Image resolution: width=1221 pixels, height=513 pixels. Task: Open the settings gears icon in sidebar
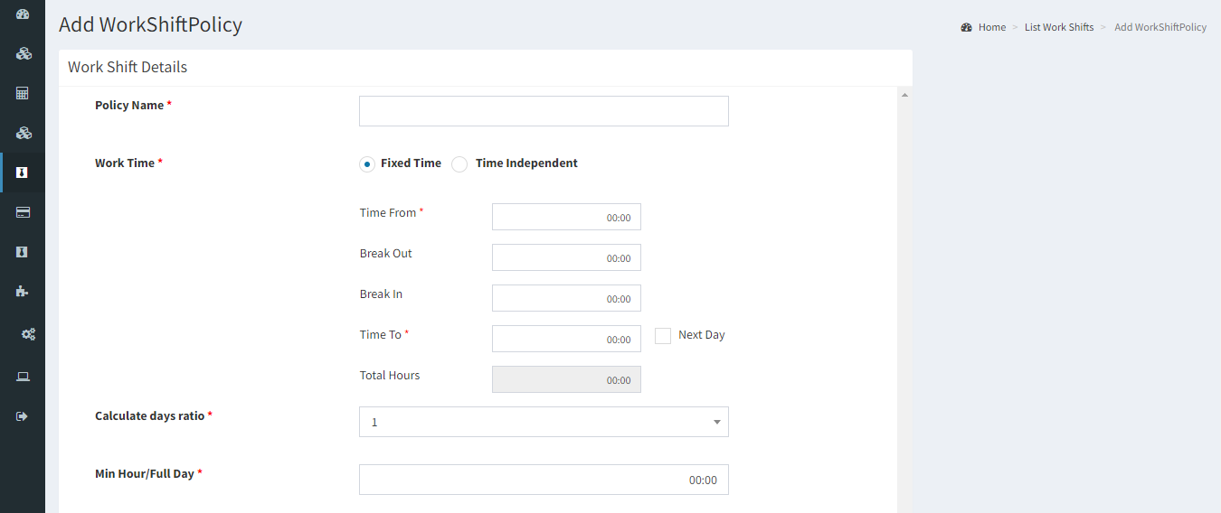[x=28, y=334]
